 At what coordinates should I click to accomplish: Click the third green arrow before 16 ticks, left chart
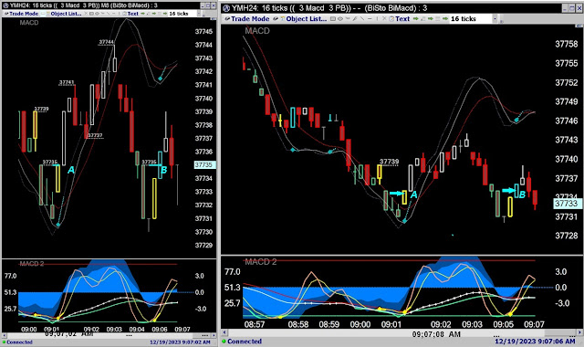[165, 14]
